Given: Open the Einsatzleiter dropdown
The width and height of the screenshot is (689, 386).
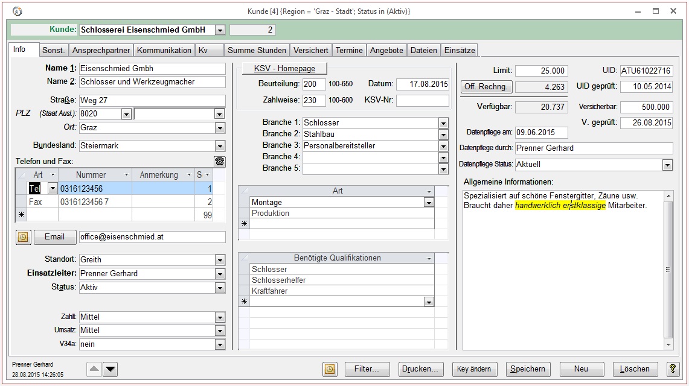Looking at the screenshot, I should point(220,274).
